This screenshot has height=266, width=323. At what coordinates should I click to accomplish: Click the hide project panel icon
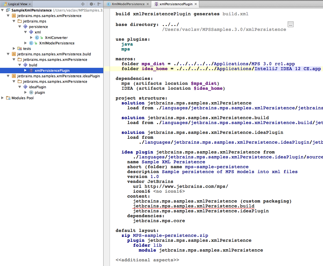[99, 4]
